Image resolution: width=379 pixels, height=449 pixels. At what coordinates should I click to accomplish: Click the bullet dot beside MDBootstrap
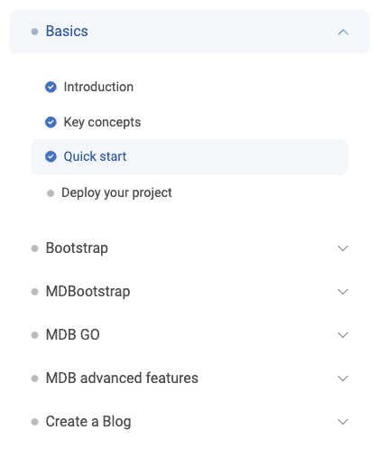tap(35, 292)
